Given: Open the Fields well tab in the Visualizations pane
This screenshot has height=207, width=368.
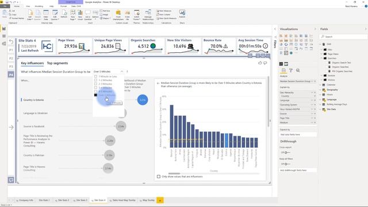Looking at the screenshot, I should pos(283,70).
